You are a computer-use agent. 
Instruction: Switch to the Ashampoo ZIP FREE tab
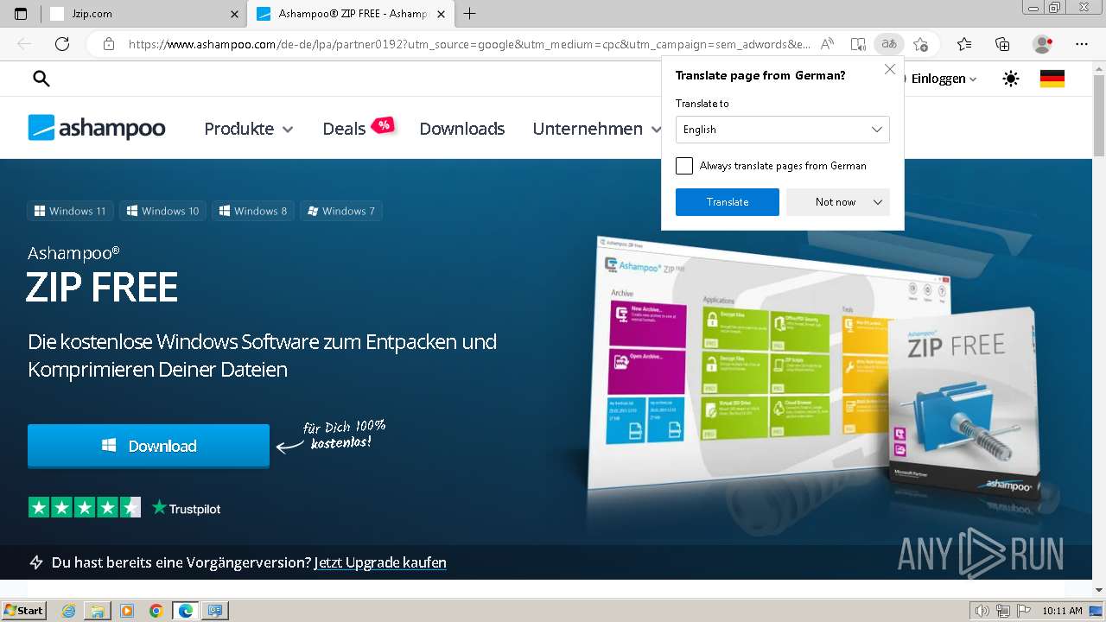click(x=352, y=14)
